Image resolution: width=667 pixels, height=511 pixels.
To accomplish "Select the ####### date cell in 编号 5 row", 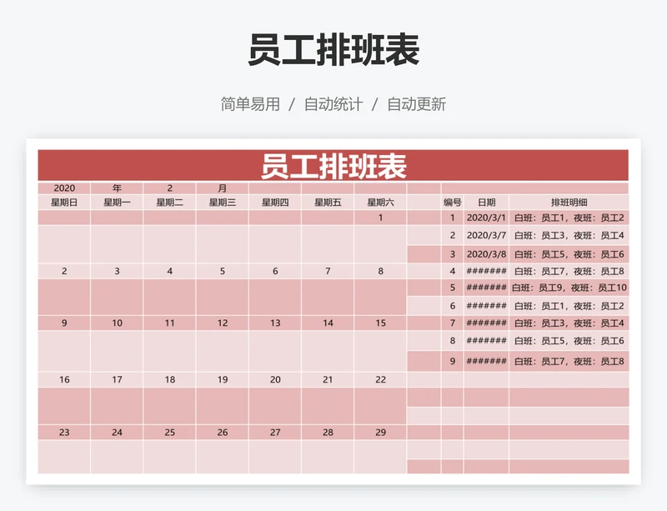I will click(x=486, y=288).
